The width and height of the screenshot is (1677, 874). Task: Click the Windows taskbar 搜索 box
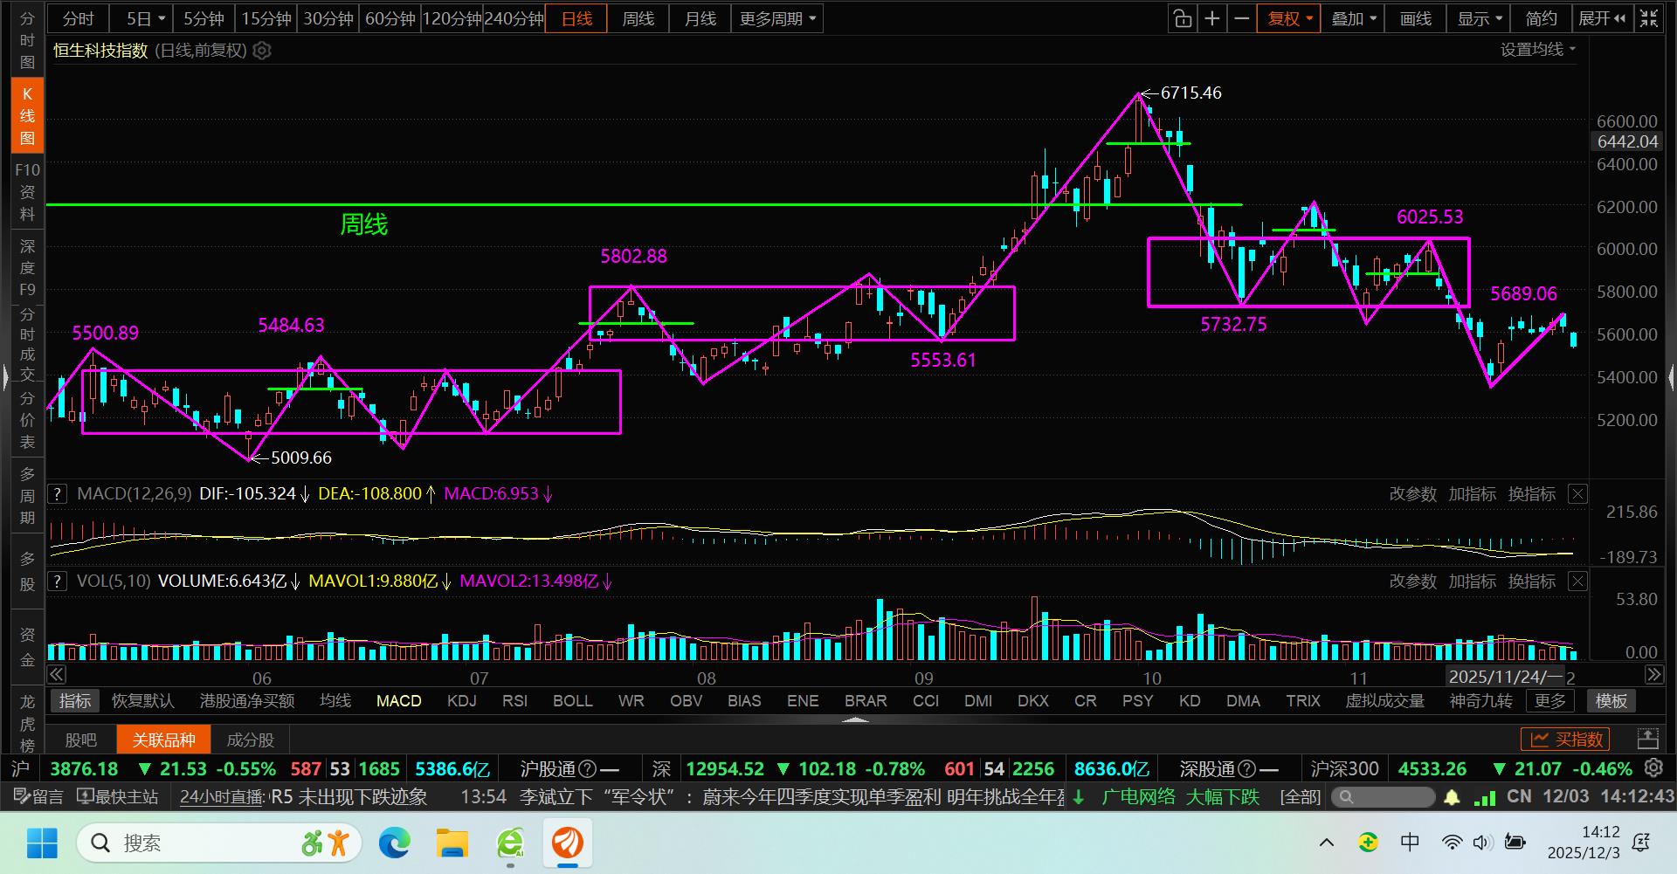(x=218, y=843)
